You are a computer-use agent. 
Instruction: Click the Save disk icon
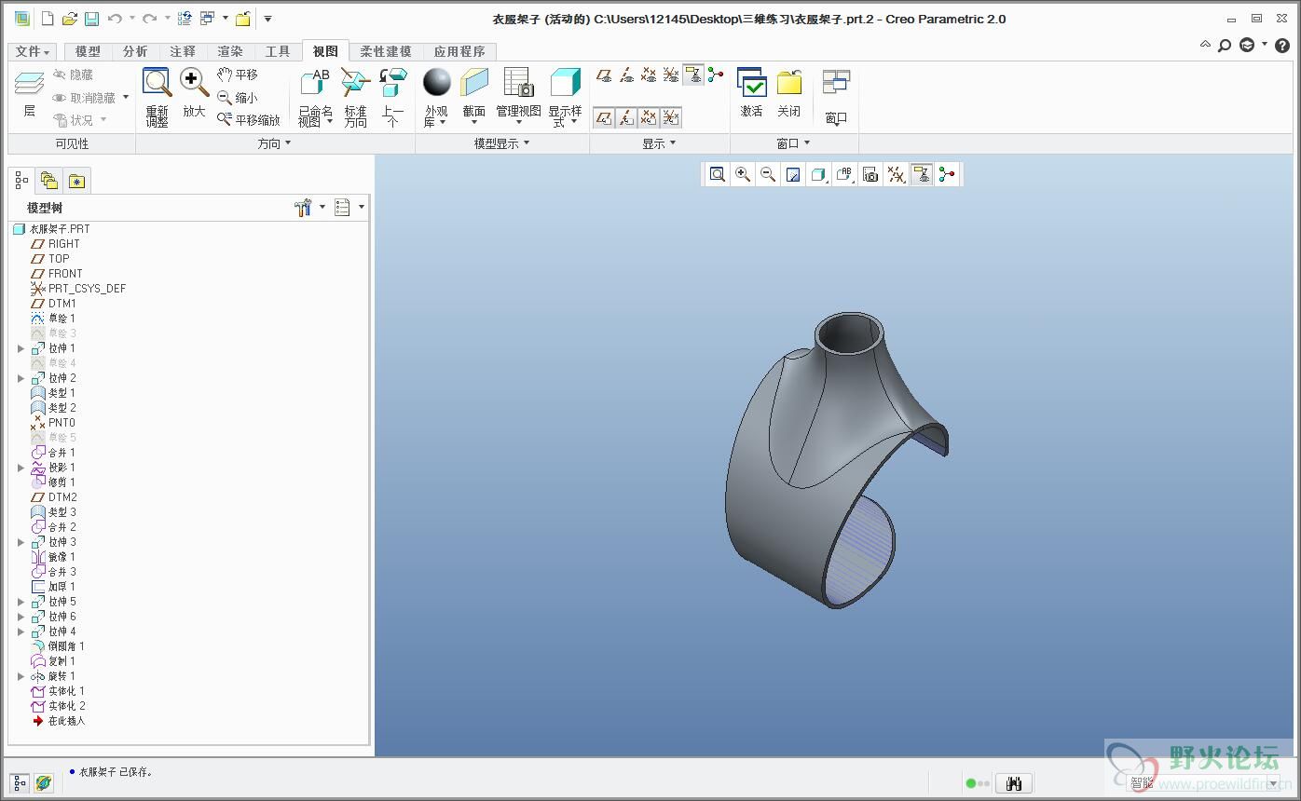click(91, 19)
